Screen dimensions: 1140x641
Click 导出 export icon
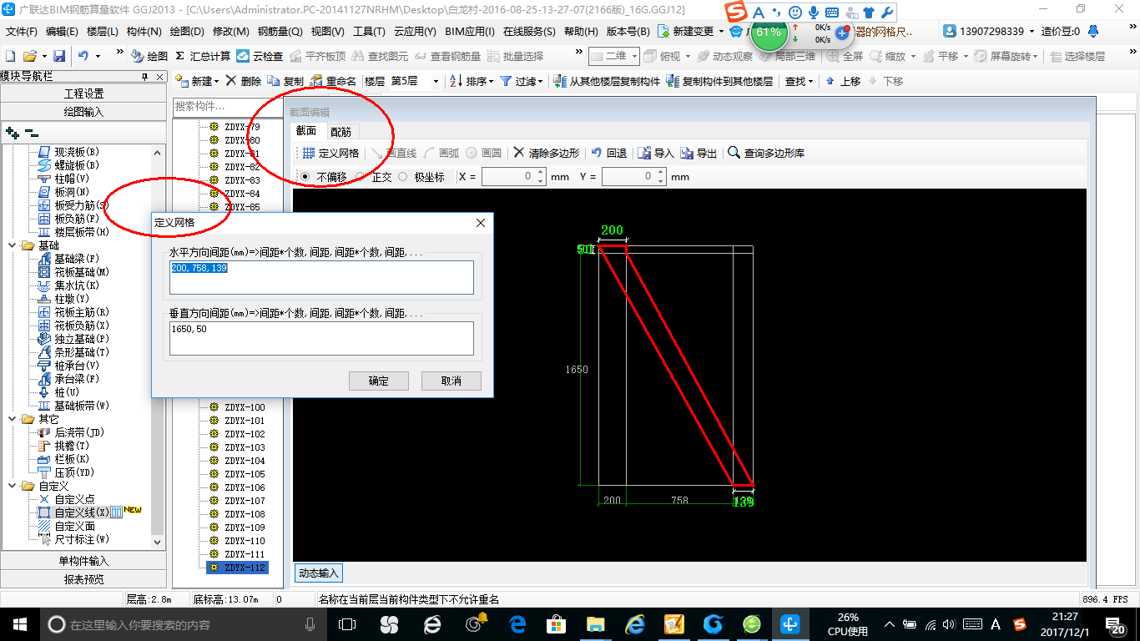(699, 153)
